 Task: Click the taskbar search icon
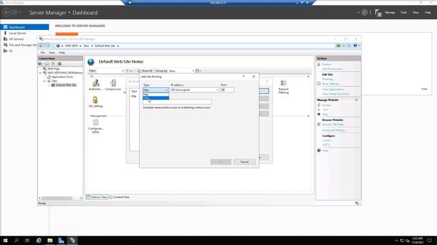(x=16, y=240)
